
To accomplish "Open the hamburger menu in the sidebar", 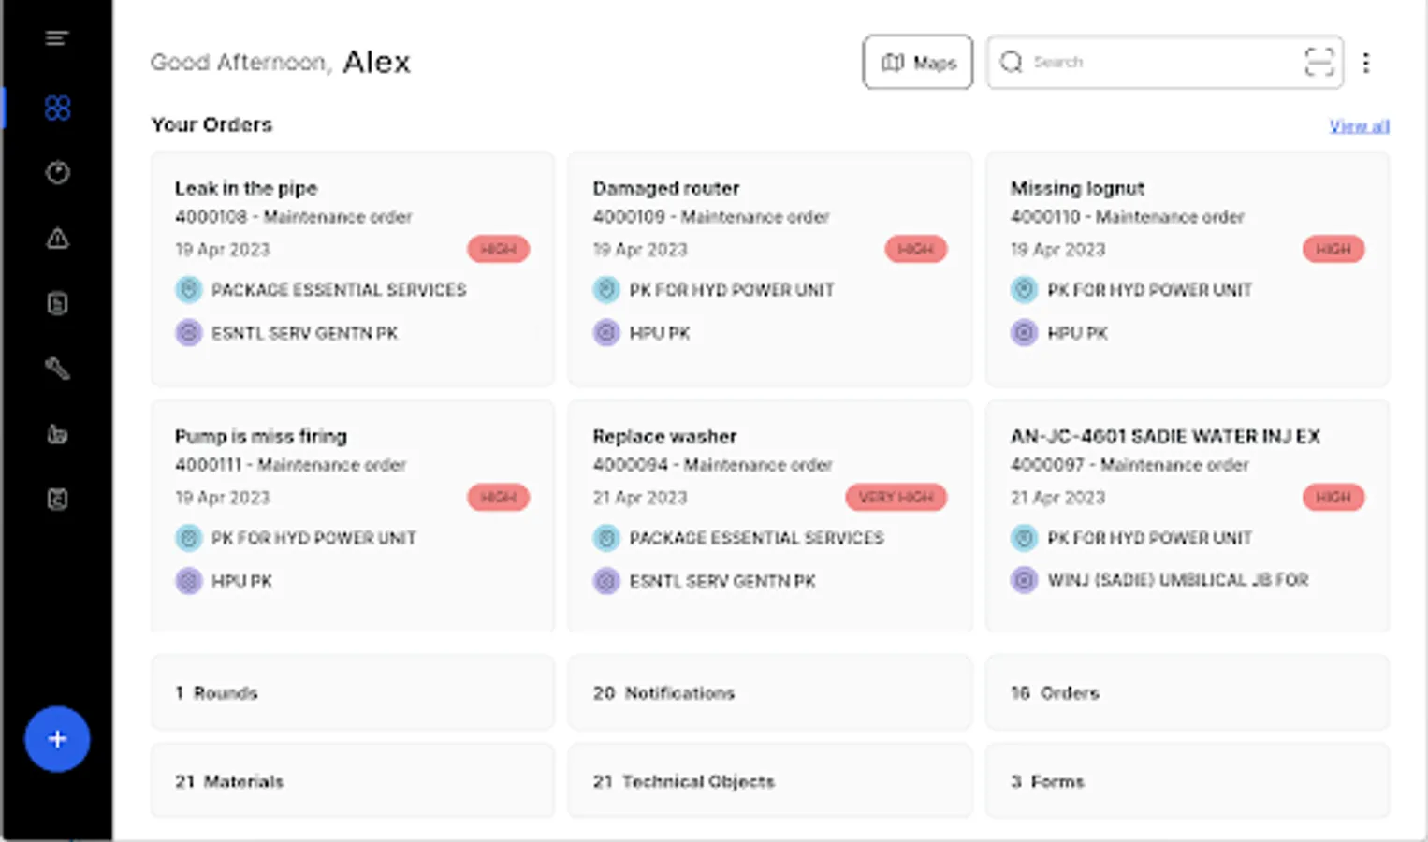I will pos(57,38).
